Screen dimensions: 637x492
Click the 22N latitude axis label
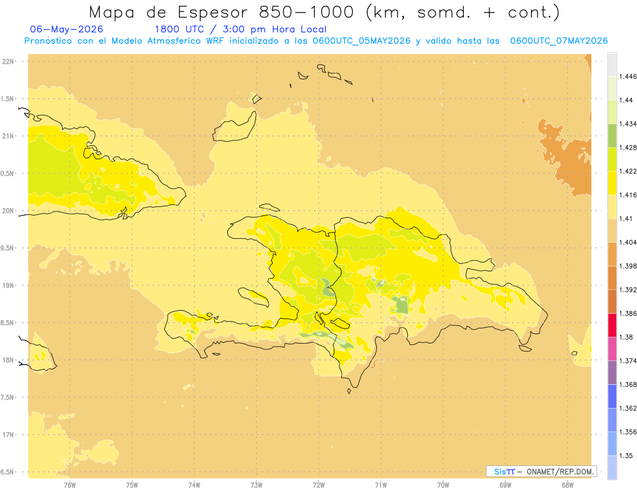8,62
